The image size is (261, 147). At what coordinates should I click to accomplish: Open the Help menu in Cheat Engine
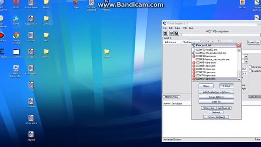pos(191,28)
